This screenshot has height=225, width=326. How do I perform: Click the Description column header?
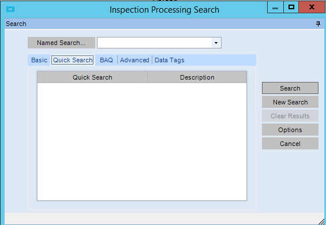click(x=197, y=77)
